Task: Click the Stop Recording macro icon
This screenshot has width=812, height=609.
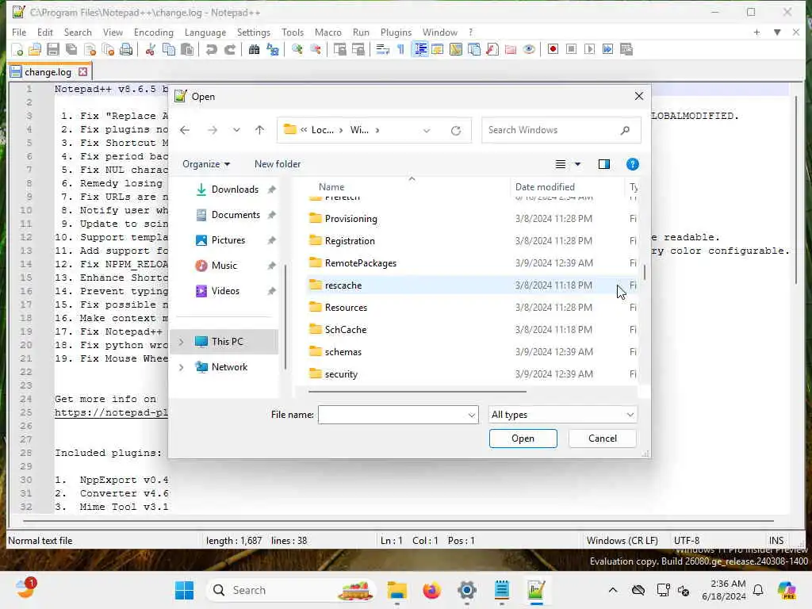Action: [x=571, y=50]
